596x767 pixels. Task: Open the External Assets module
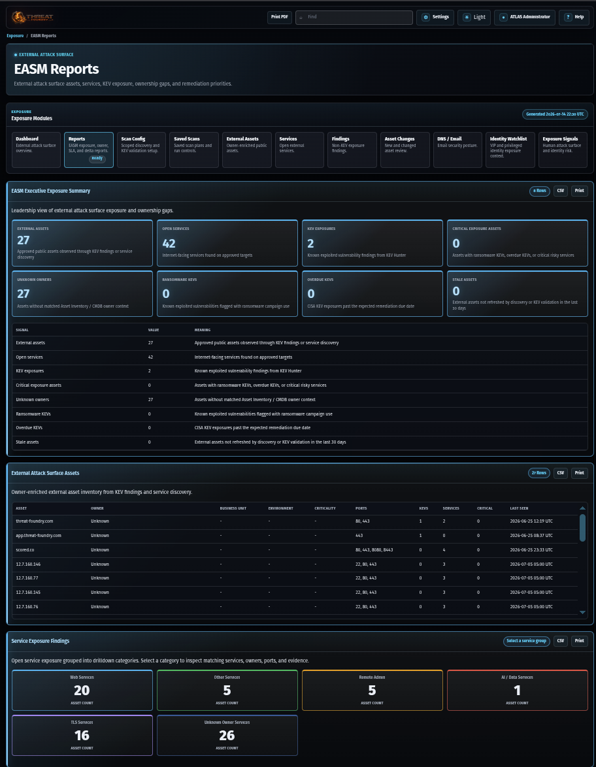[x=246, y=150]
